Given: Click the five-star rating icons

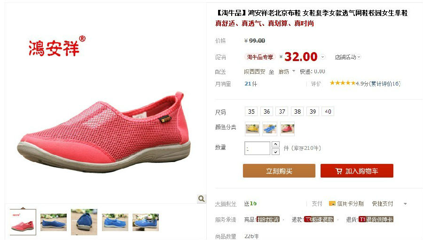Looking at the screenshot, I should pos(343,83).
